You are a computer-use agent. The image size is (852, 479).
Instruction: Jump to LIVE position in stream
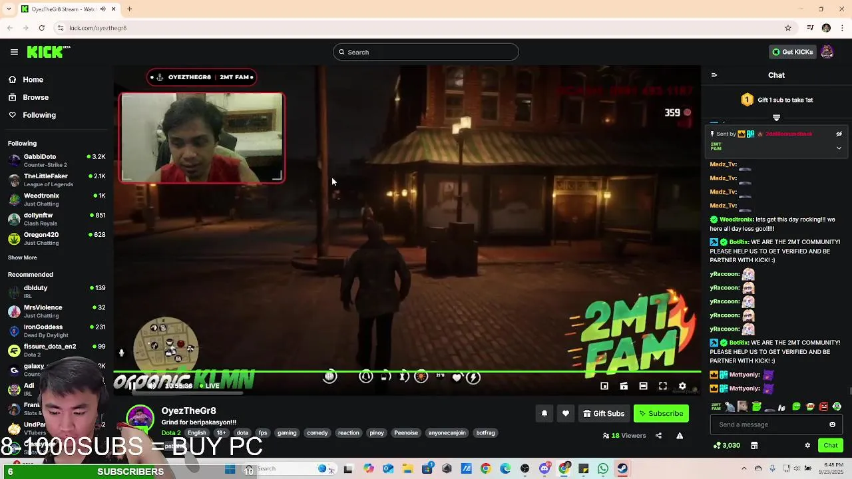tap(210, 386)
